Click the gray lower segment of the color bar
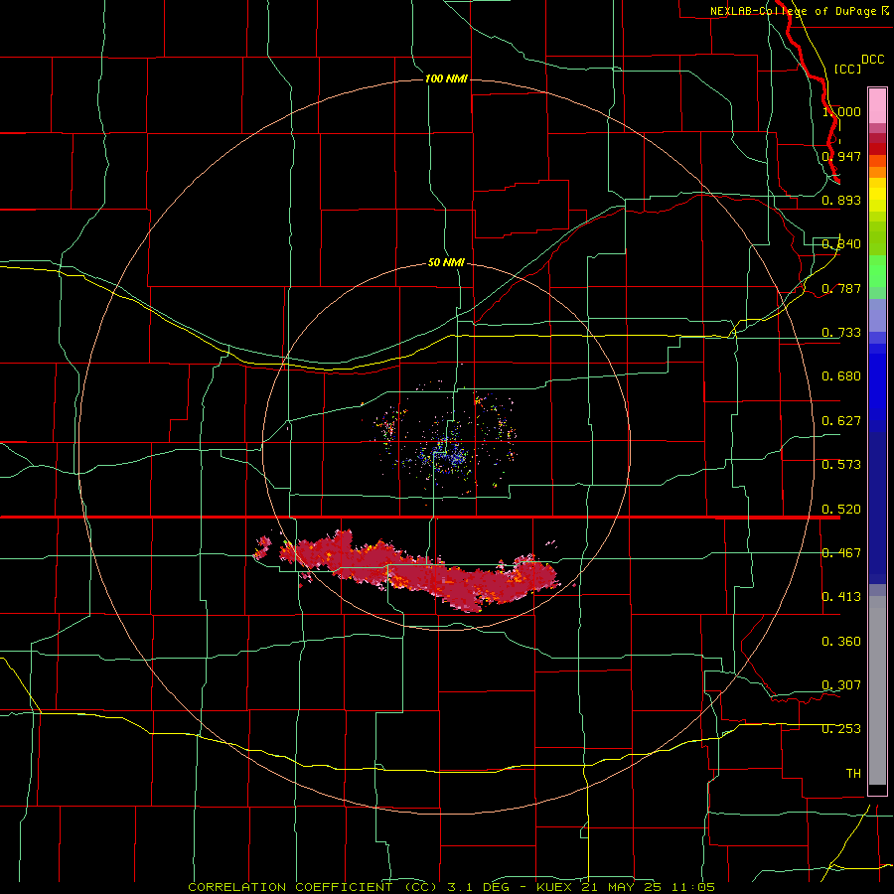 [x=877, y=690]
